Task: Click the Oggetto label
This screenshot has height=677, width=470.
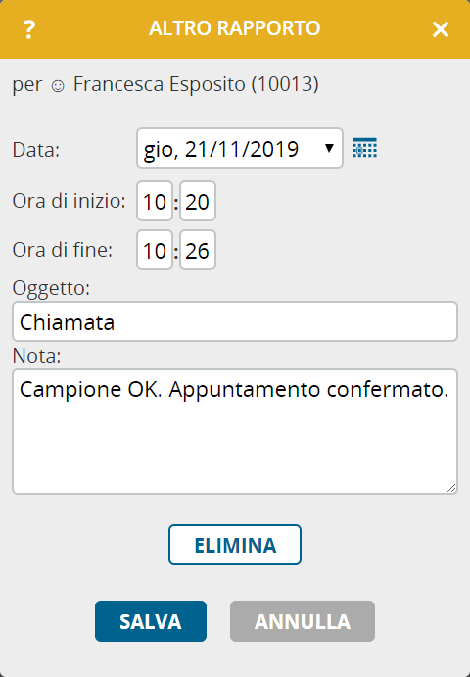Action: 51,288
